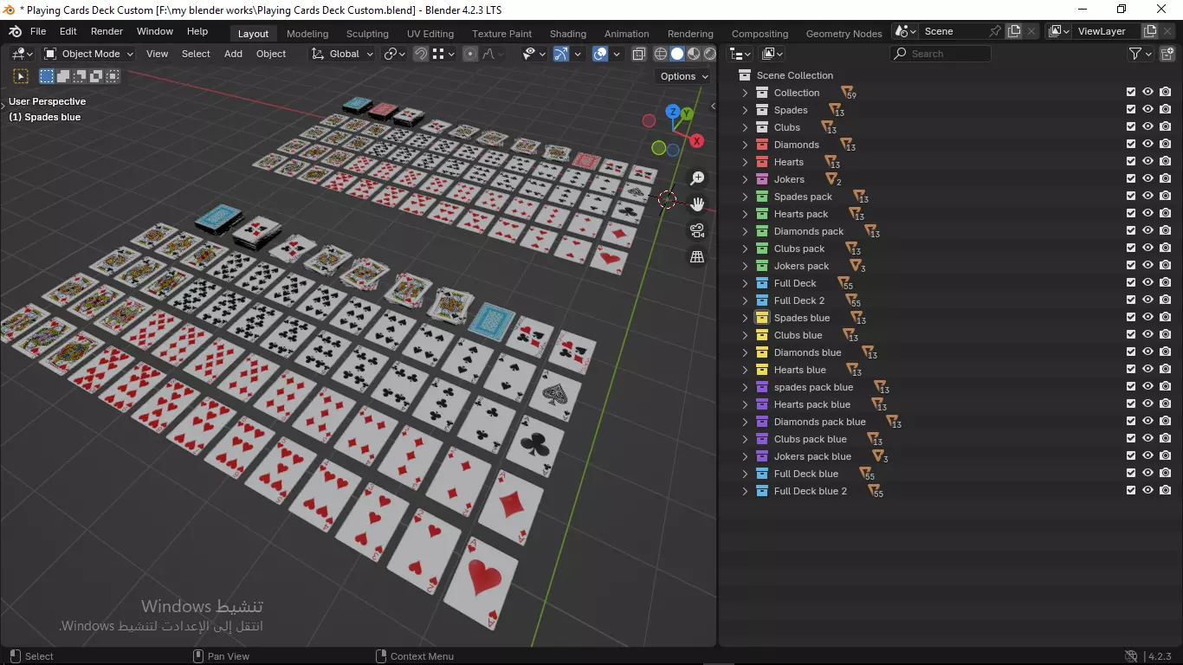This screenshot has height=665, width=1183.
Task: Uncheck the Jokers collection checkbox
Action: 1131,179
